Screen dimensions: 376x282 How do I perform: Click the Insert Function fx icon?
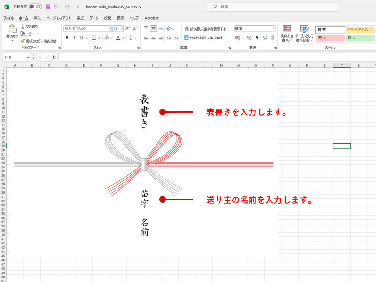[x=54, y=57]
